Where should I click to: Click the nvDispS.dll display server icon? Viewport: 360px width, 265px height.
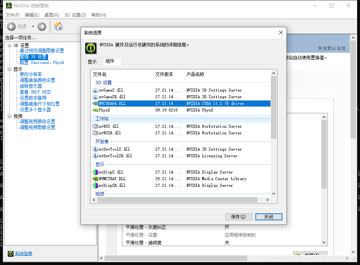click(95, 172)
